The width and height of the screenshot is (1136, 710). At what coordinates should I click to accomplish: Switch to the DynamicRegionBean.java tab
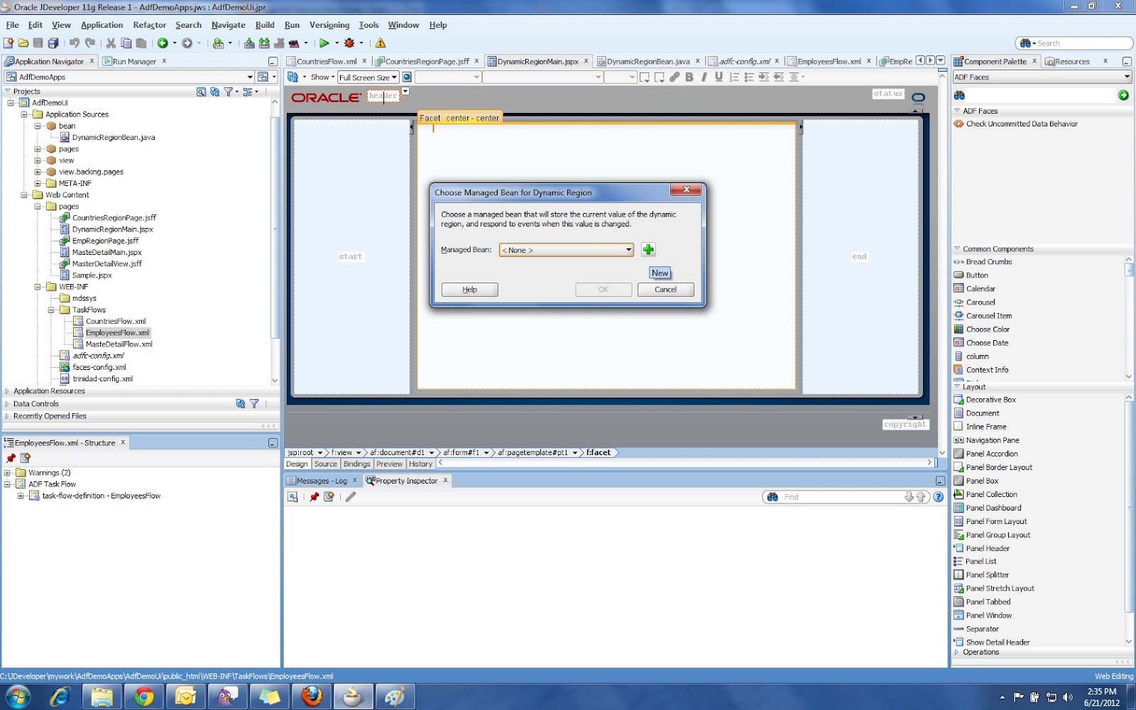[647, 61]
